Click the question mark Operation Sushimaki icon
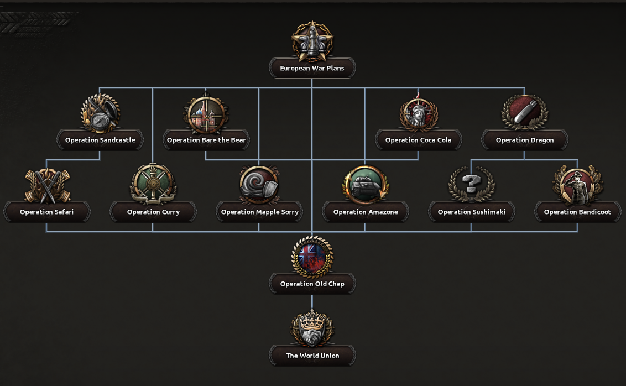Viewport: 626px width, 386px height. [472, 185]
